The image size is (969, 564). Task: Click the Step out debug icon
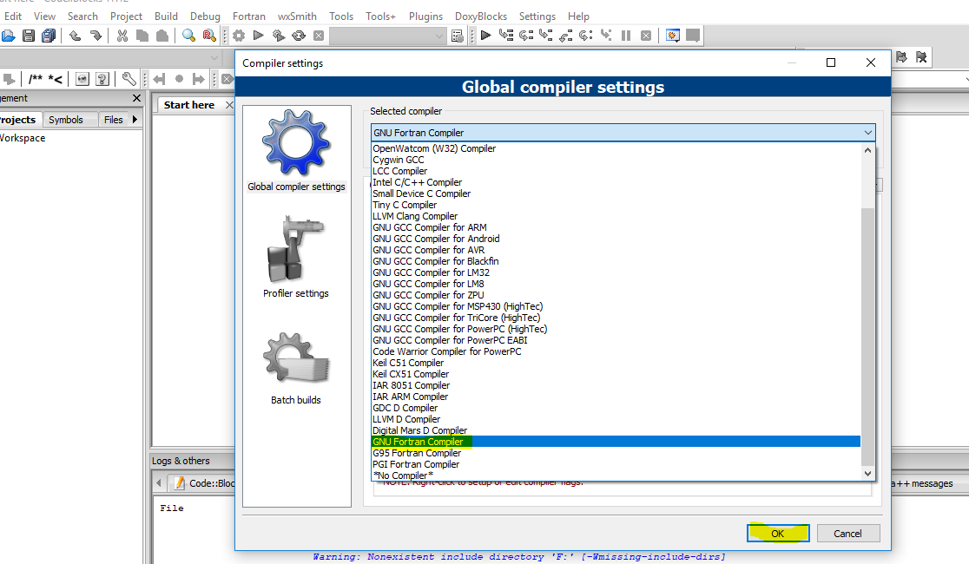click(565, 36)
